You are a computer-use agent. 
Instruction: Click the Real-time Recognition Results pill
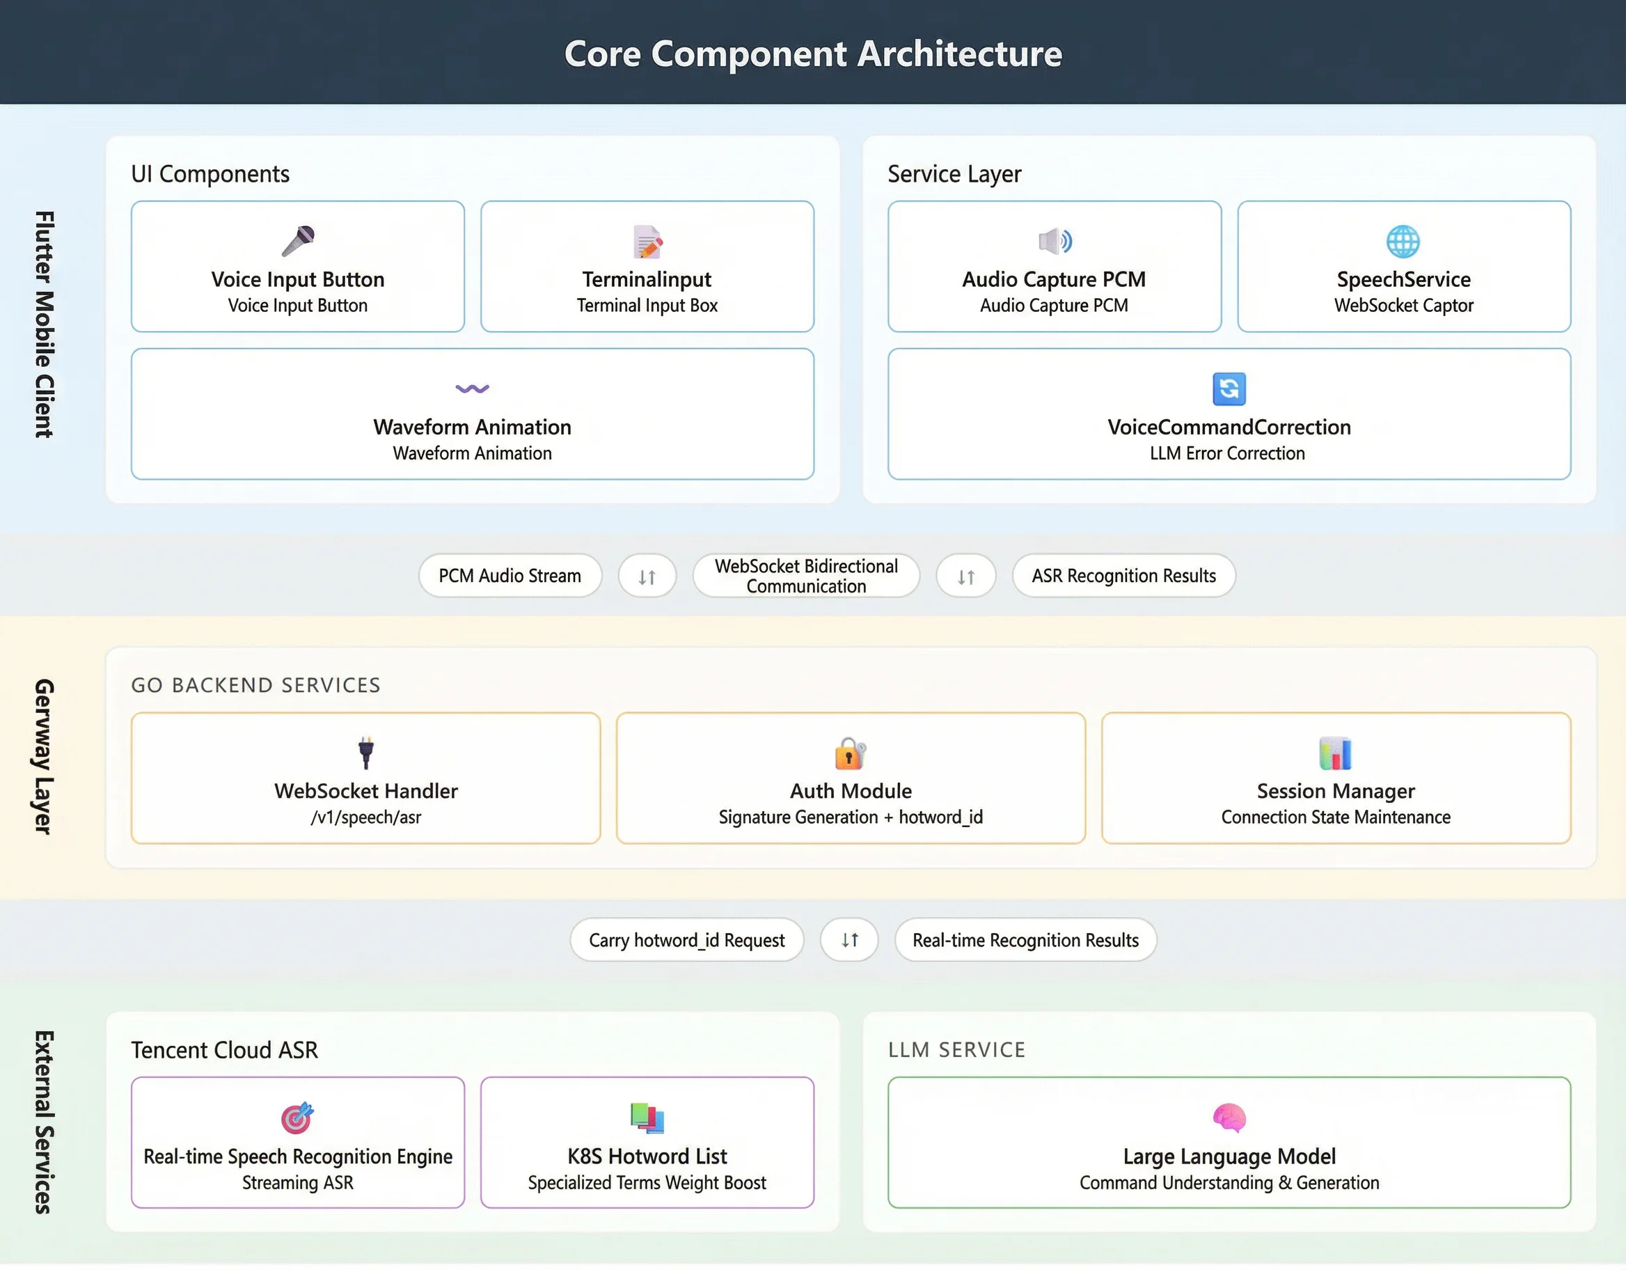tap(1025, 940)
